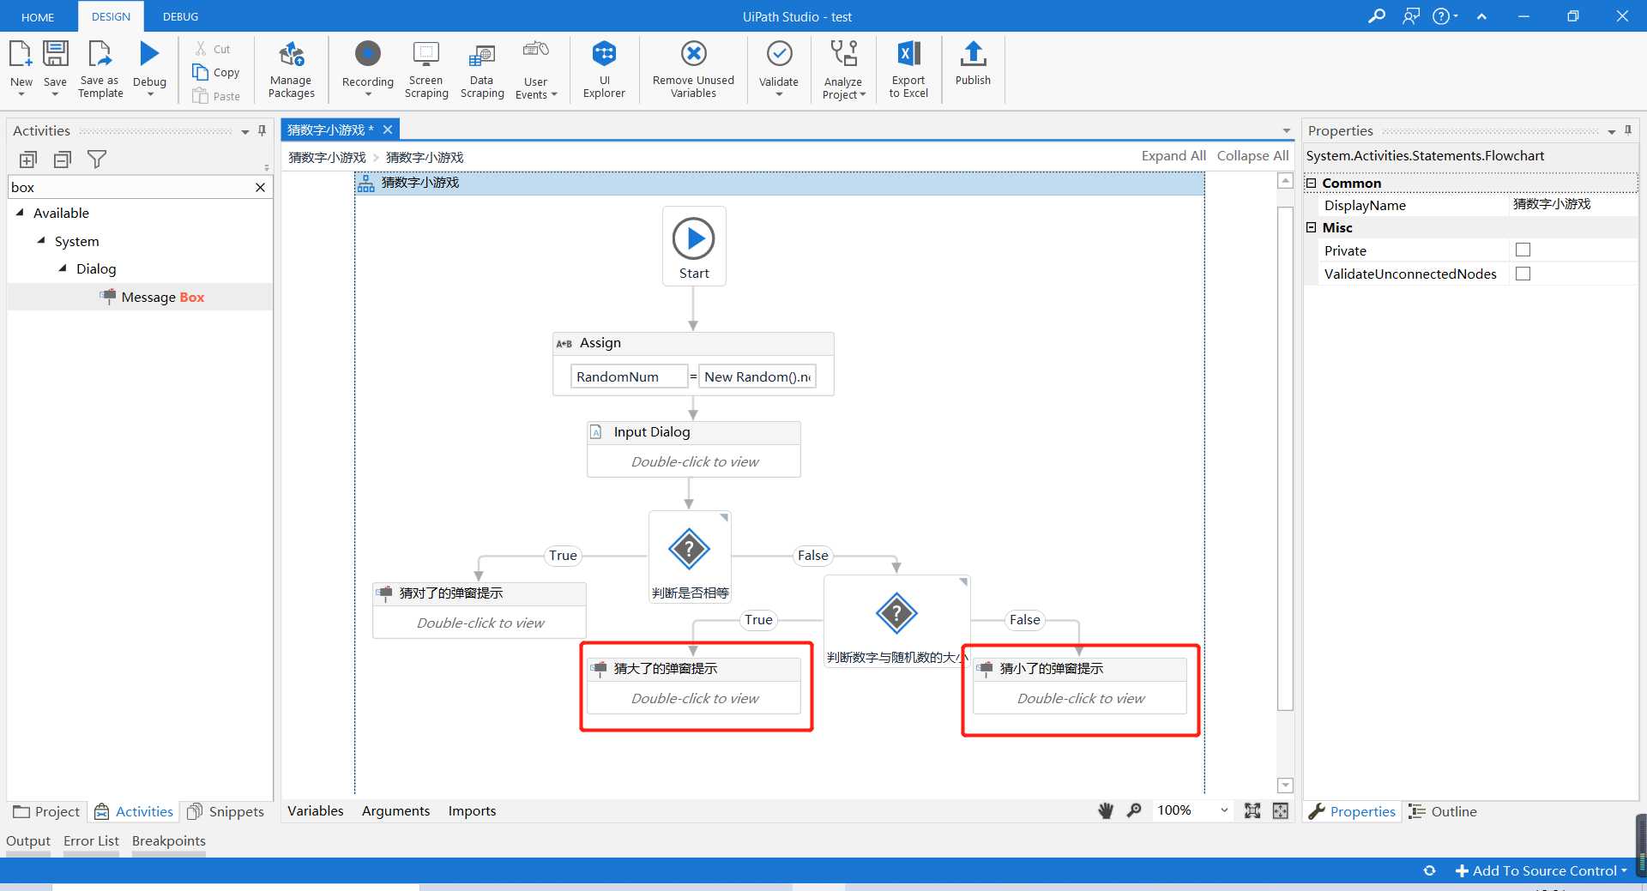1647x891 pixels.
Task: Toggle the ValidateUnconnectedNodes checkbox
Action: click(x=1523, y=274)
